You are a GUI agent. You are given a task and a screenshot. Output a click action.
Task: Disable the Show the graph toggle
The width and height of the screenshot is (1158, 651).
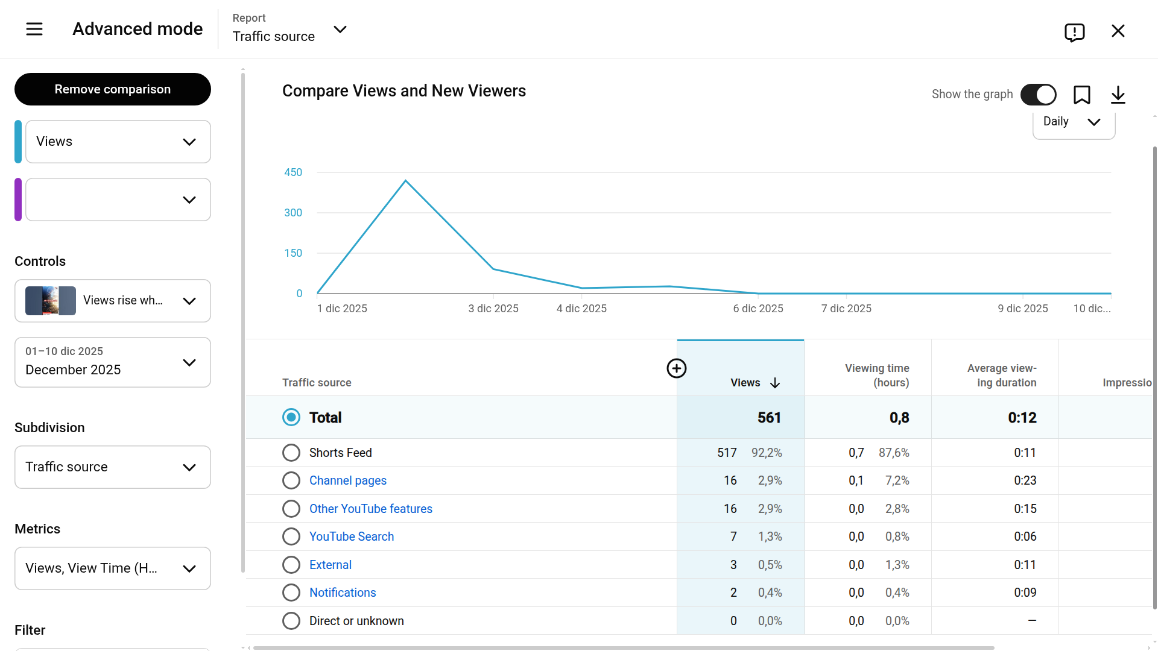(x=1039, y=95)
